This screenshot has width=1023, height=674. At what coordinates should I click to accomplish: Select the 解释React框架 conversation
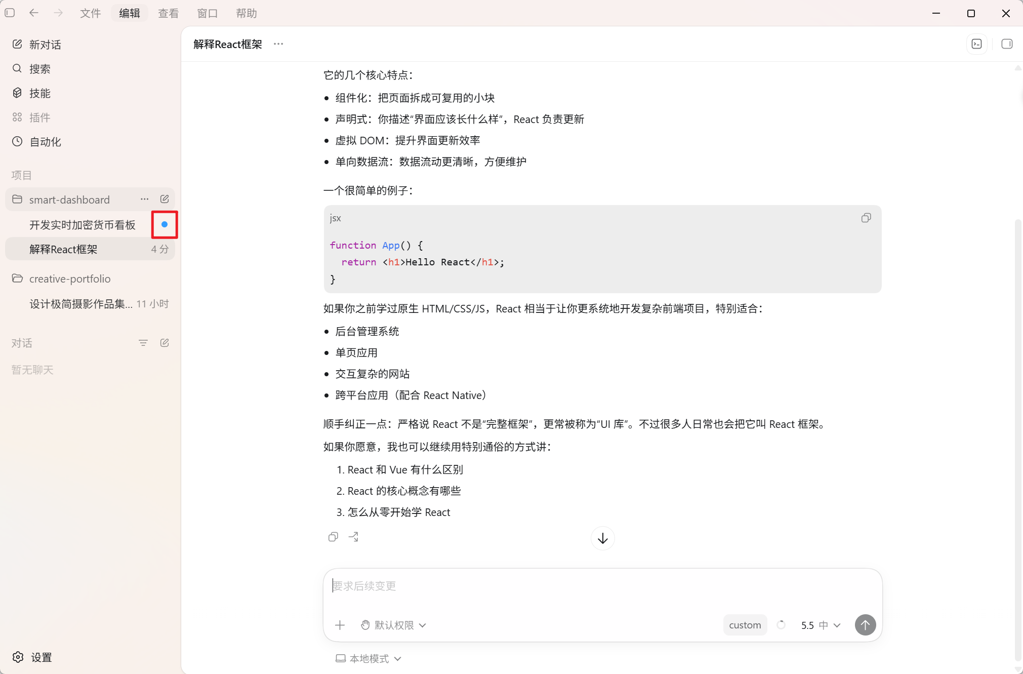click(90, 249)
